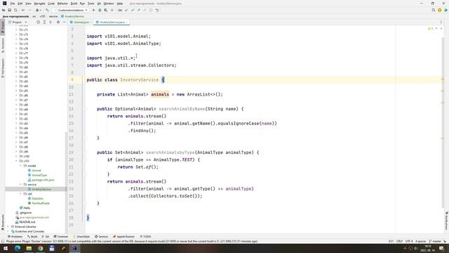Image resolution: width=449 pixels, height=253 pixels.
Task: Open the Navigate menu
Action: coord(39,4)
